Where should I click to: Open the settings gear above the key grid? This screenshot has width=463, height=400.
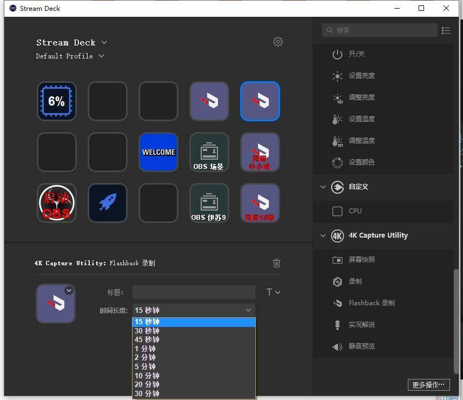coord(277,42)
